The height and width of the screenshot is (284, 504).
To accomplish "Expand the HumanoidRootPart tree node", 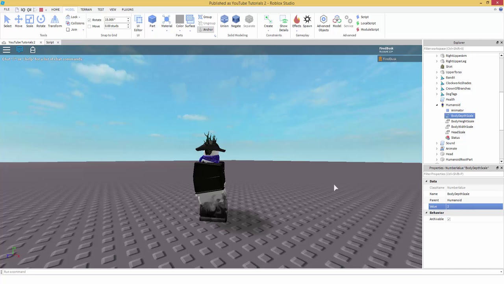I will point(437,160).
